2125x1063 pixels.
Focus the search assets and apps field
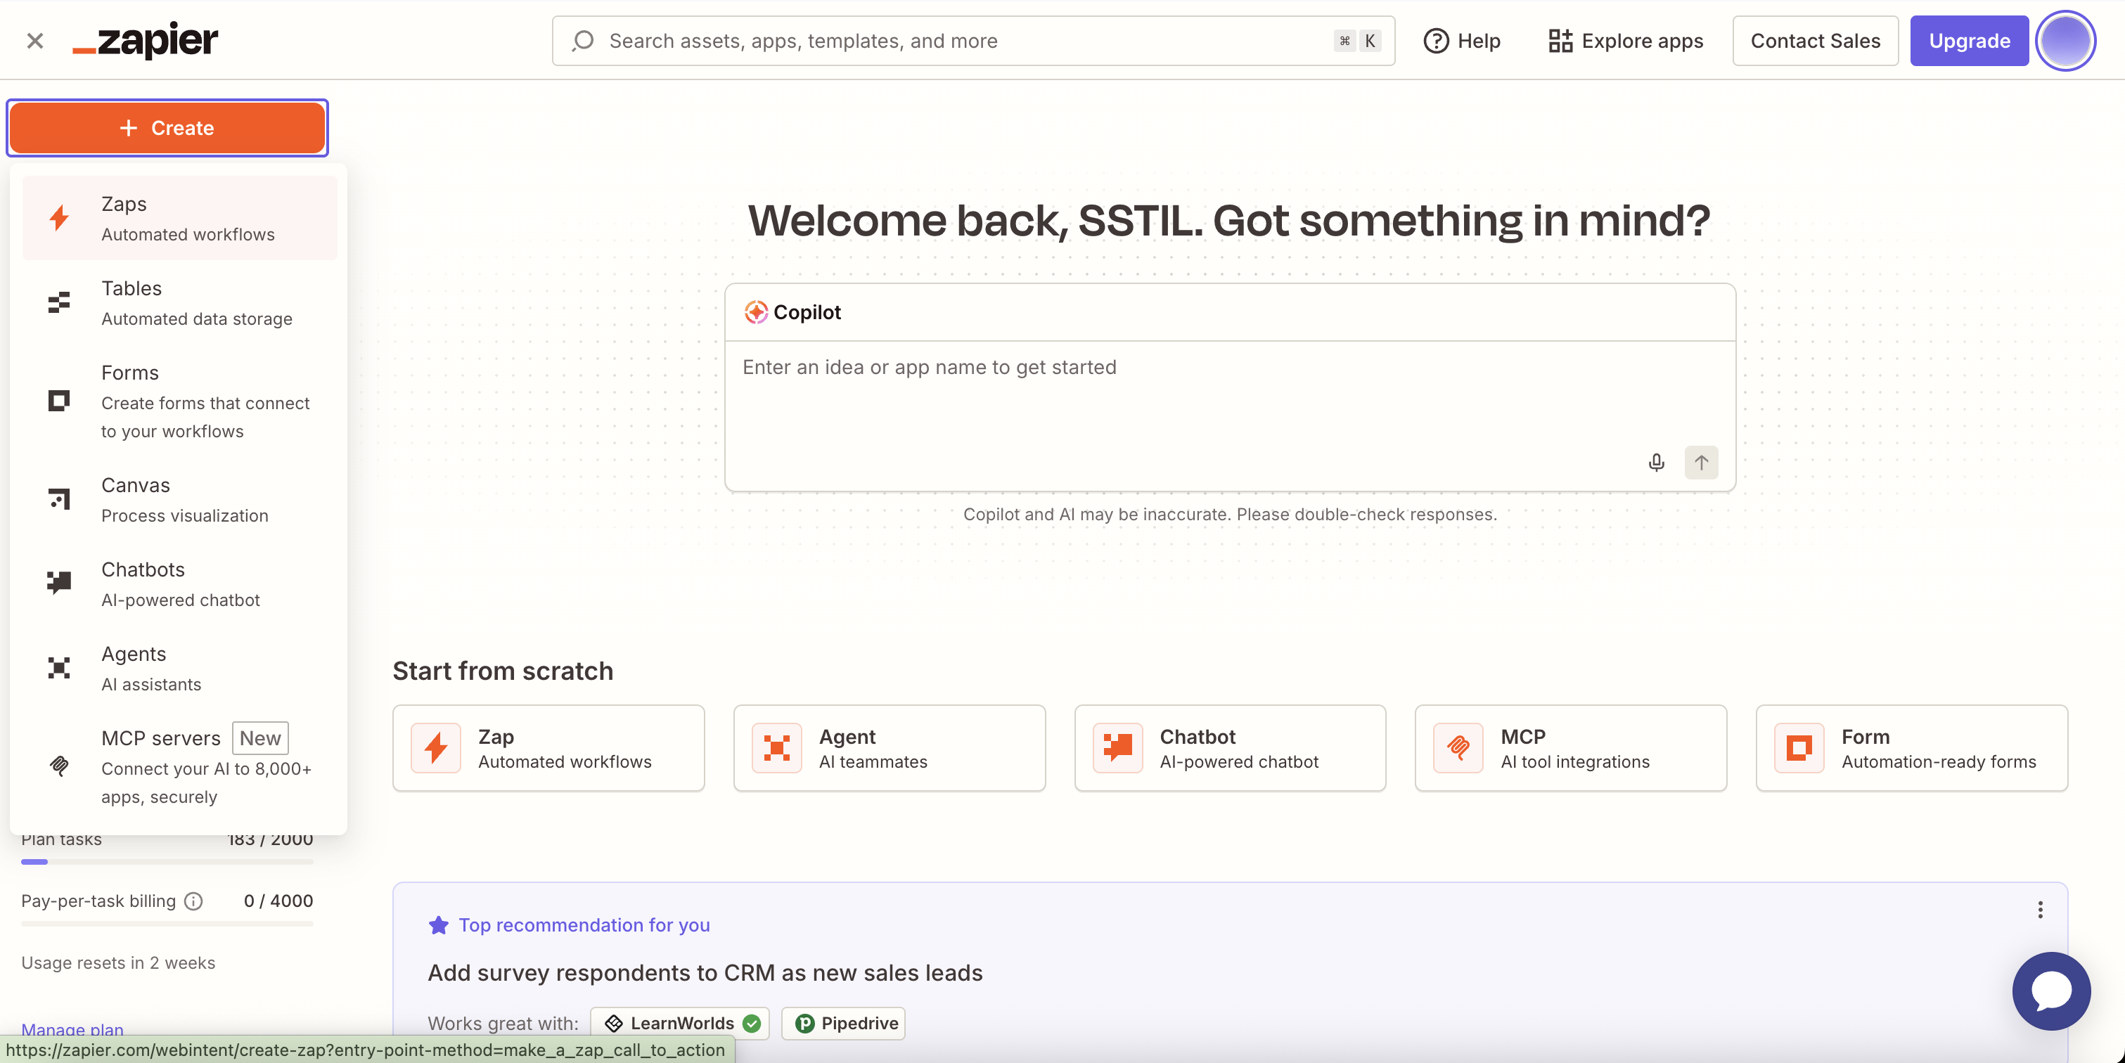[973, 40]
